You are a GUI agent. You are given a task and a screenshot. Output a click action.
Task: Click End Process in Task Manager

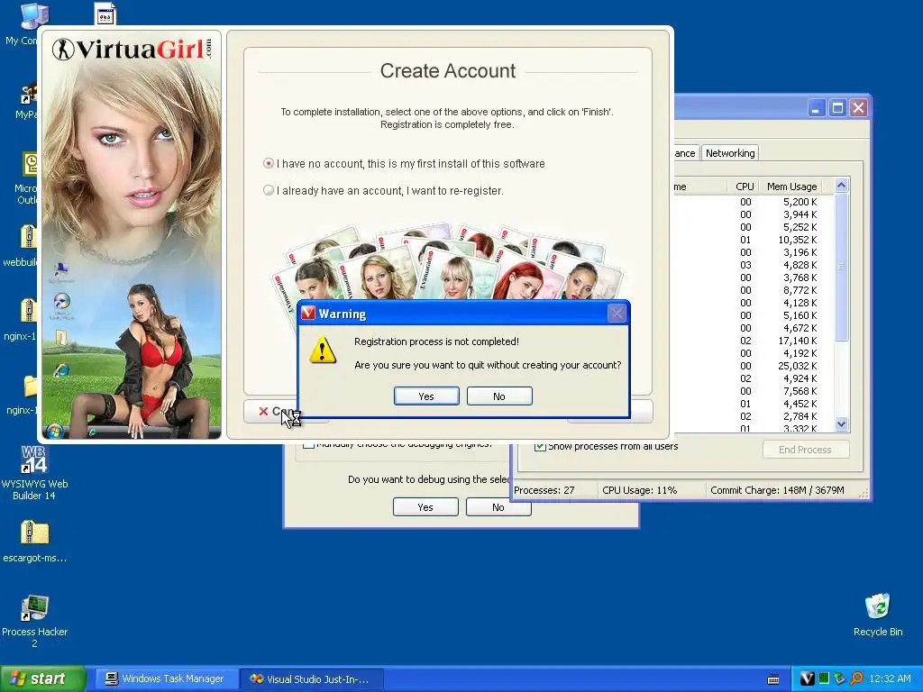coord(805,449)
